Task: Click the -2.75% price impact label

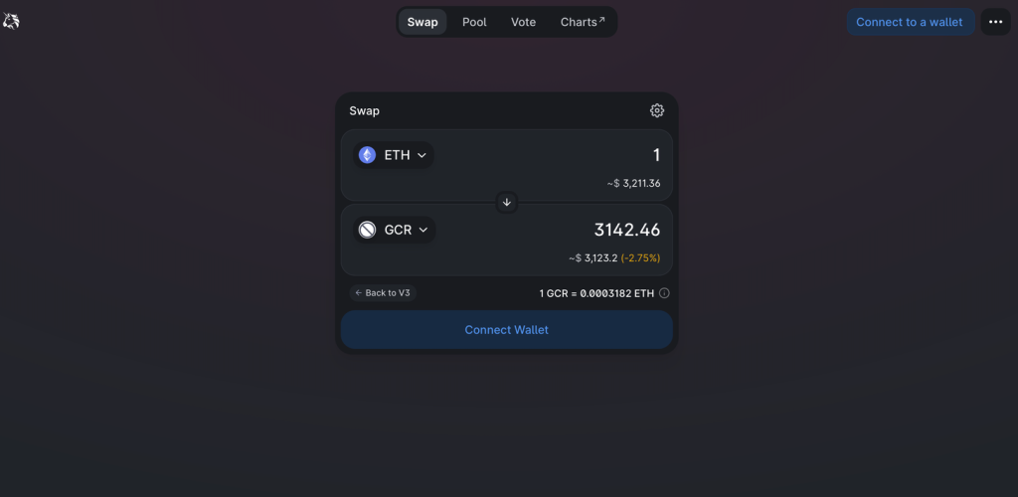Action: pos(640,257)
